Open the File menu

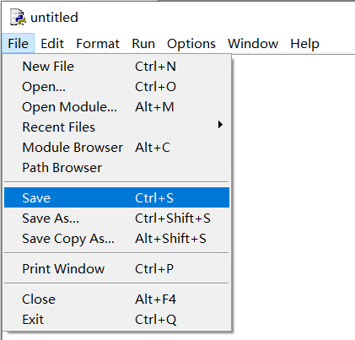[19, 44]
